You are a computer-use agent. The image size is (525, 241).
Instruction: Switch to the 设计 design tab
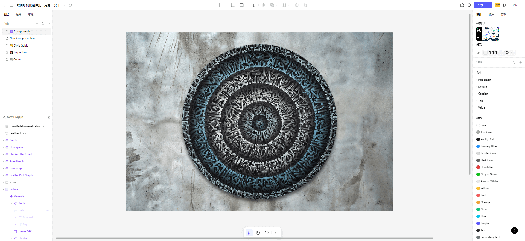pyautogui.click(x=479, y=14)
